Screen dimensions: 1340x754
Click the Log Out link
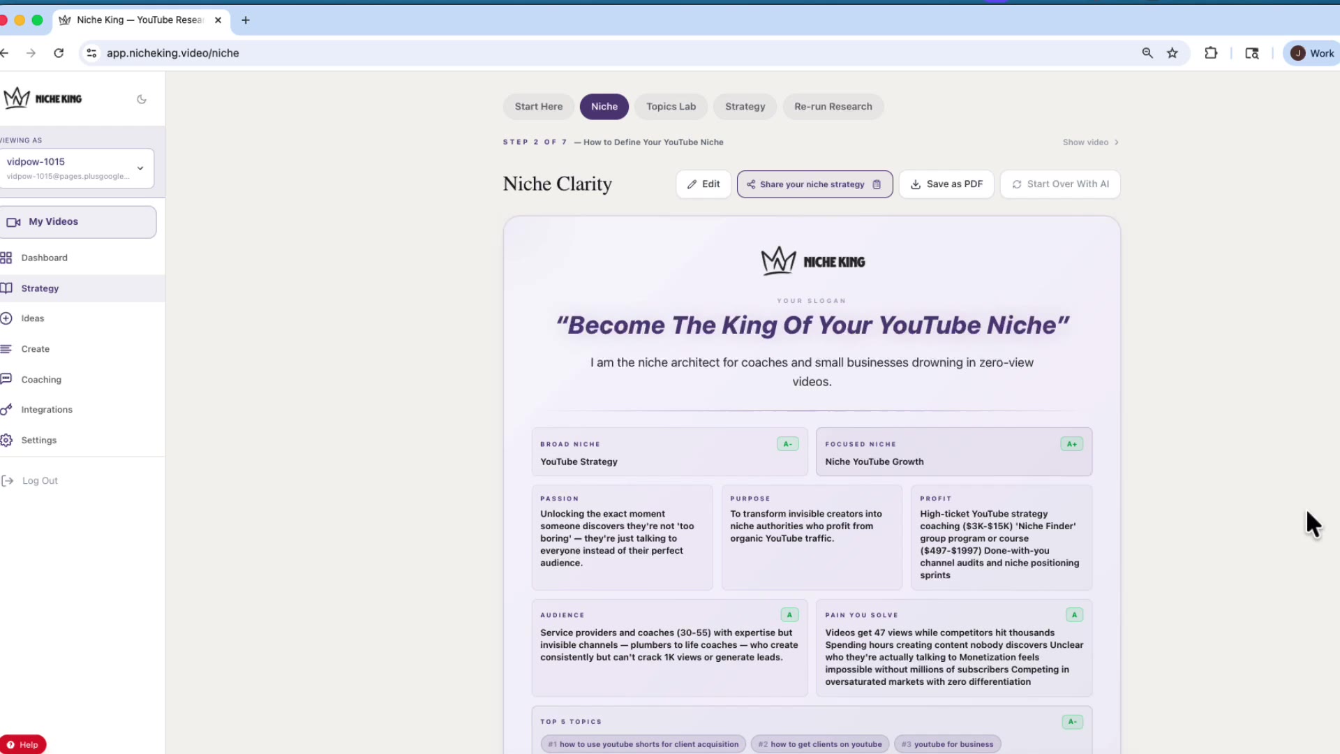(40, 481)
